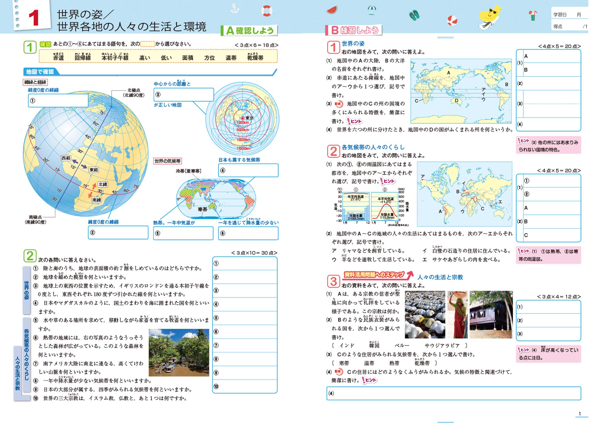Click the 緯線と経線 label
The width and height of the screenshot is (605, 428).
pyautogui.click(x=36, y=82)
